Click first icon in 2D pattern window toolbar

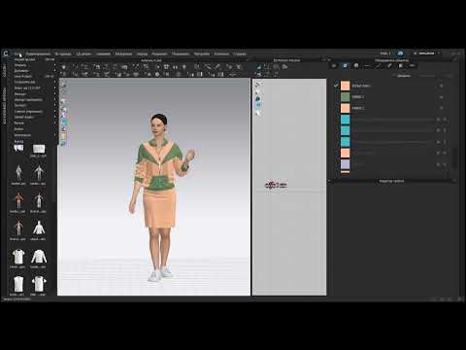[258, 67]
